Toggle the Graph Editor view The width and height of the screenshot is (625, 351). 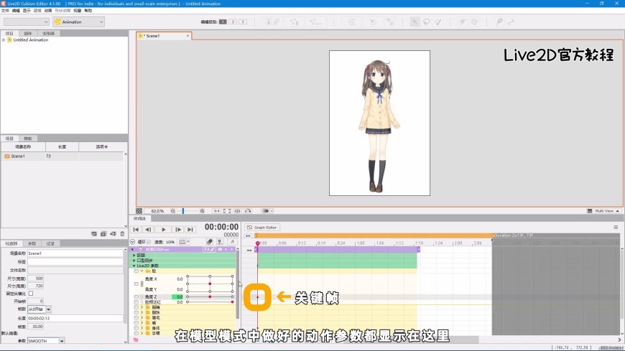coord(262,228)
